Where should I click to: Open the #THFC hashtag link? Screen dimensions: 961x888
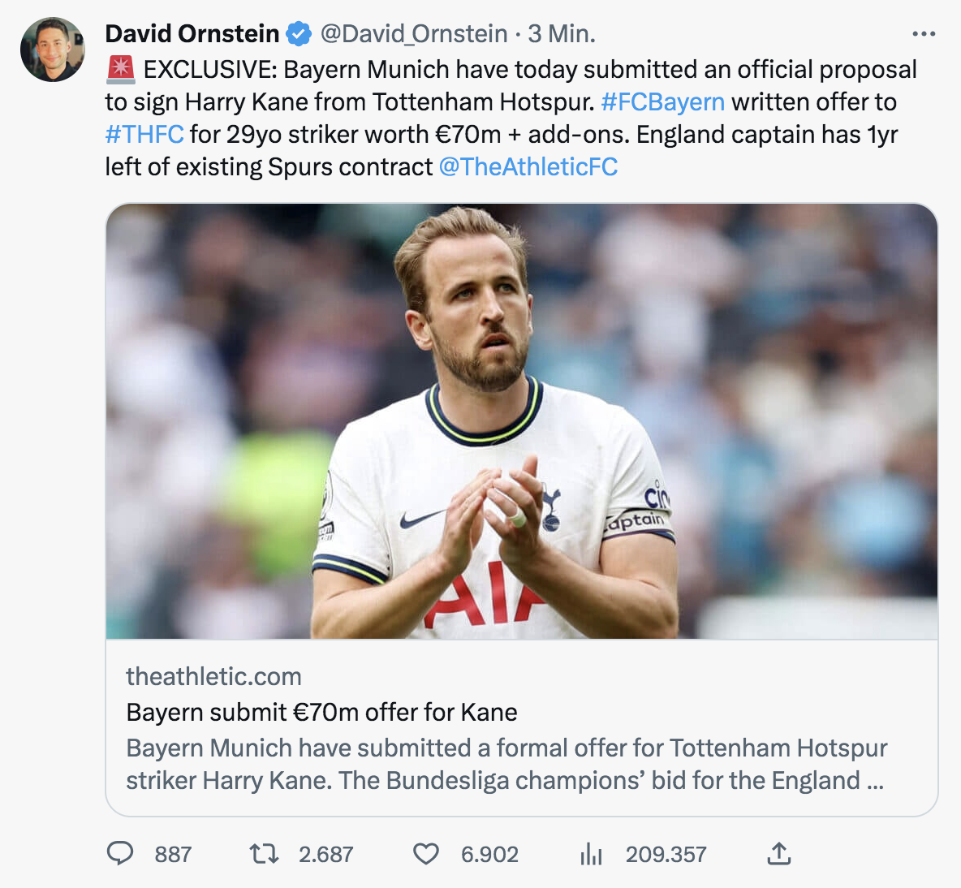[144, 135]
